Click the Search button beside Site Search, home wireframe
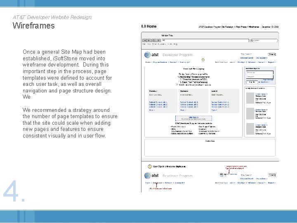297x223 pixels. coord(272,55)
